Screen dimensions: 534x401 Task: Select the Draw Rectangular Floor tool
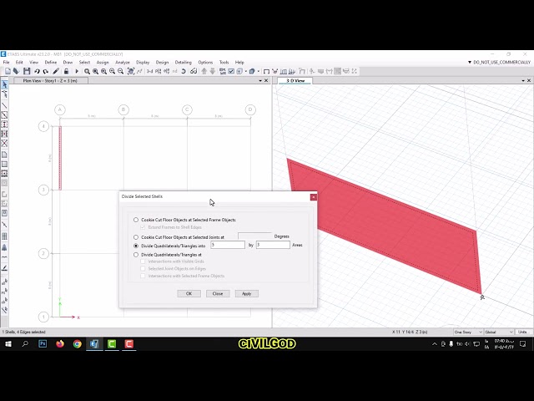pos(4,164)
